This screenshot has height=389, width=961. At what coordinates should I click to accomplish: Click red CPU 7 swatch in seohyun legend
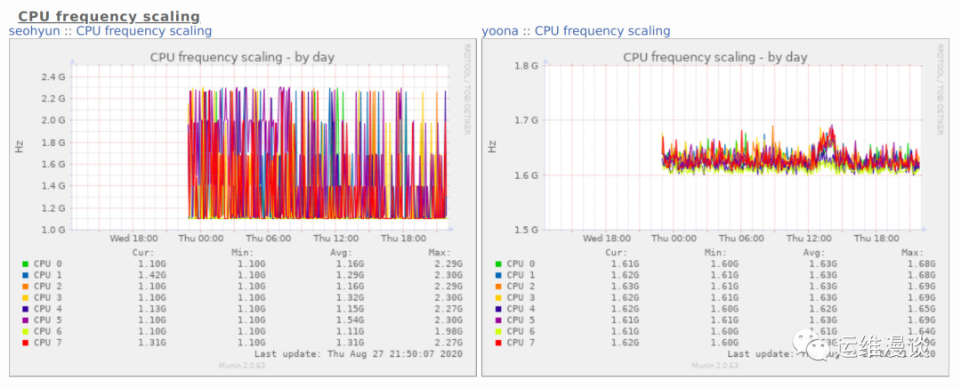[25, 343]
